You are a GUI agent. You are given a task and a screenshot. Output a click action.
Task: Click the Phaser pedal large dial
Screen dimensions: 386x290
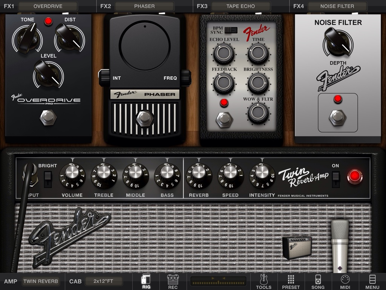click(145, 45)
